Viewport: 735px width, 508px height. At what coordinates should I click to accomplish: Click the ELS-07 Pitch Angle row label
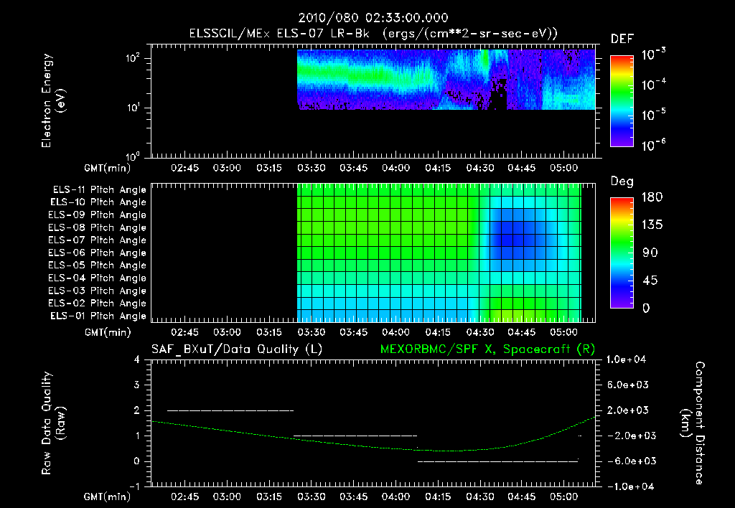point(97,240)
